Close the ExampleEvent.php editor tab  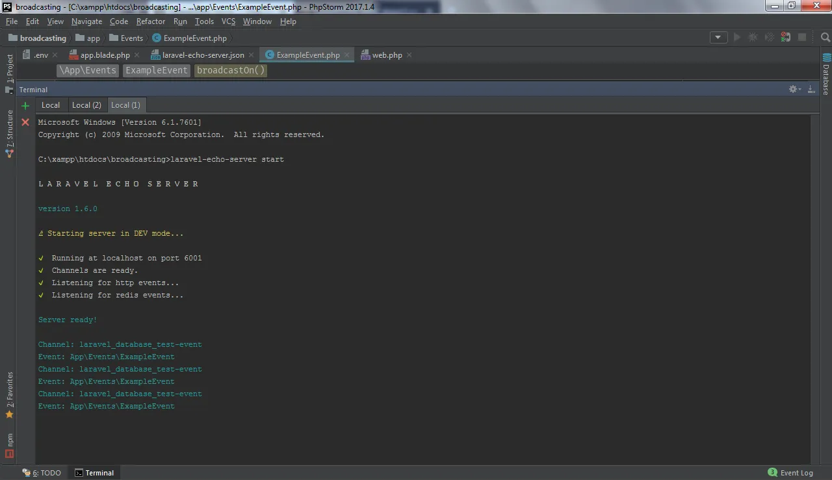pos(346,55)
